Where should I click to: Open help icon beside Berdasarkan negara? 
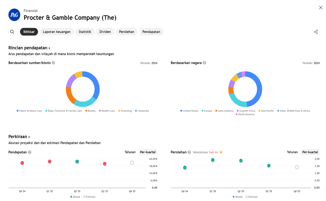pos(205,63)
